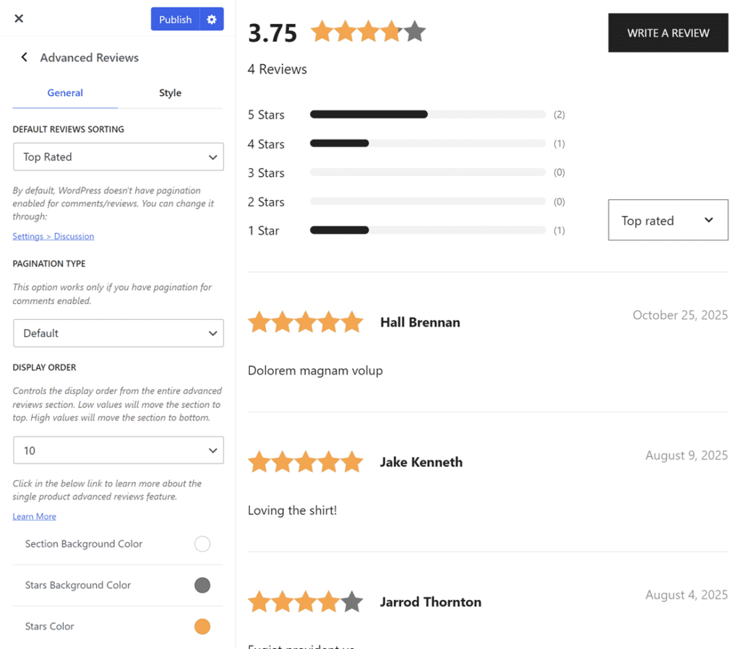Image resolution: width=740 pixels, height=649 pixels.
Task: Open the Stars Background Color swatch
Action: (202, 585)
